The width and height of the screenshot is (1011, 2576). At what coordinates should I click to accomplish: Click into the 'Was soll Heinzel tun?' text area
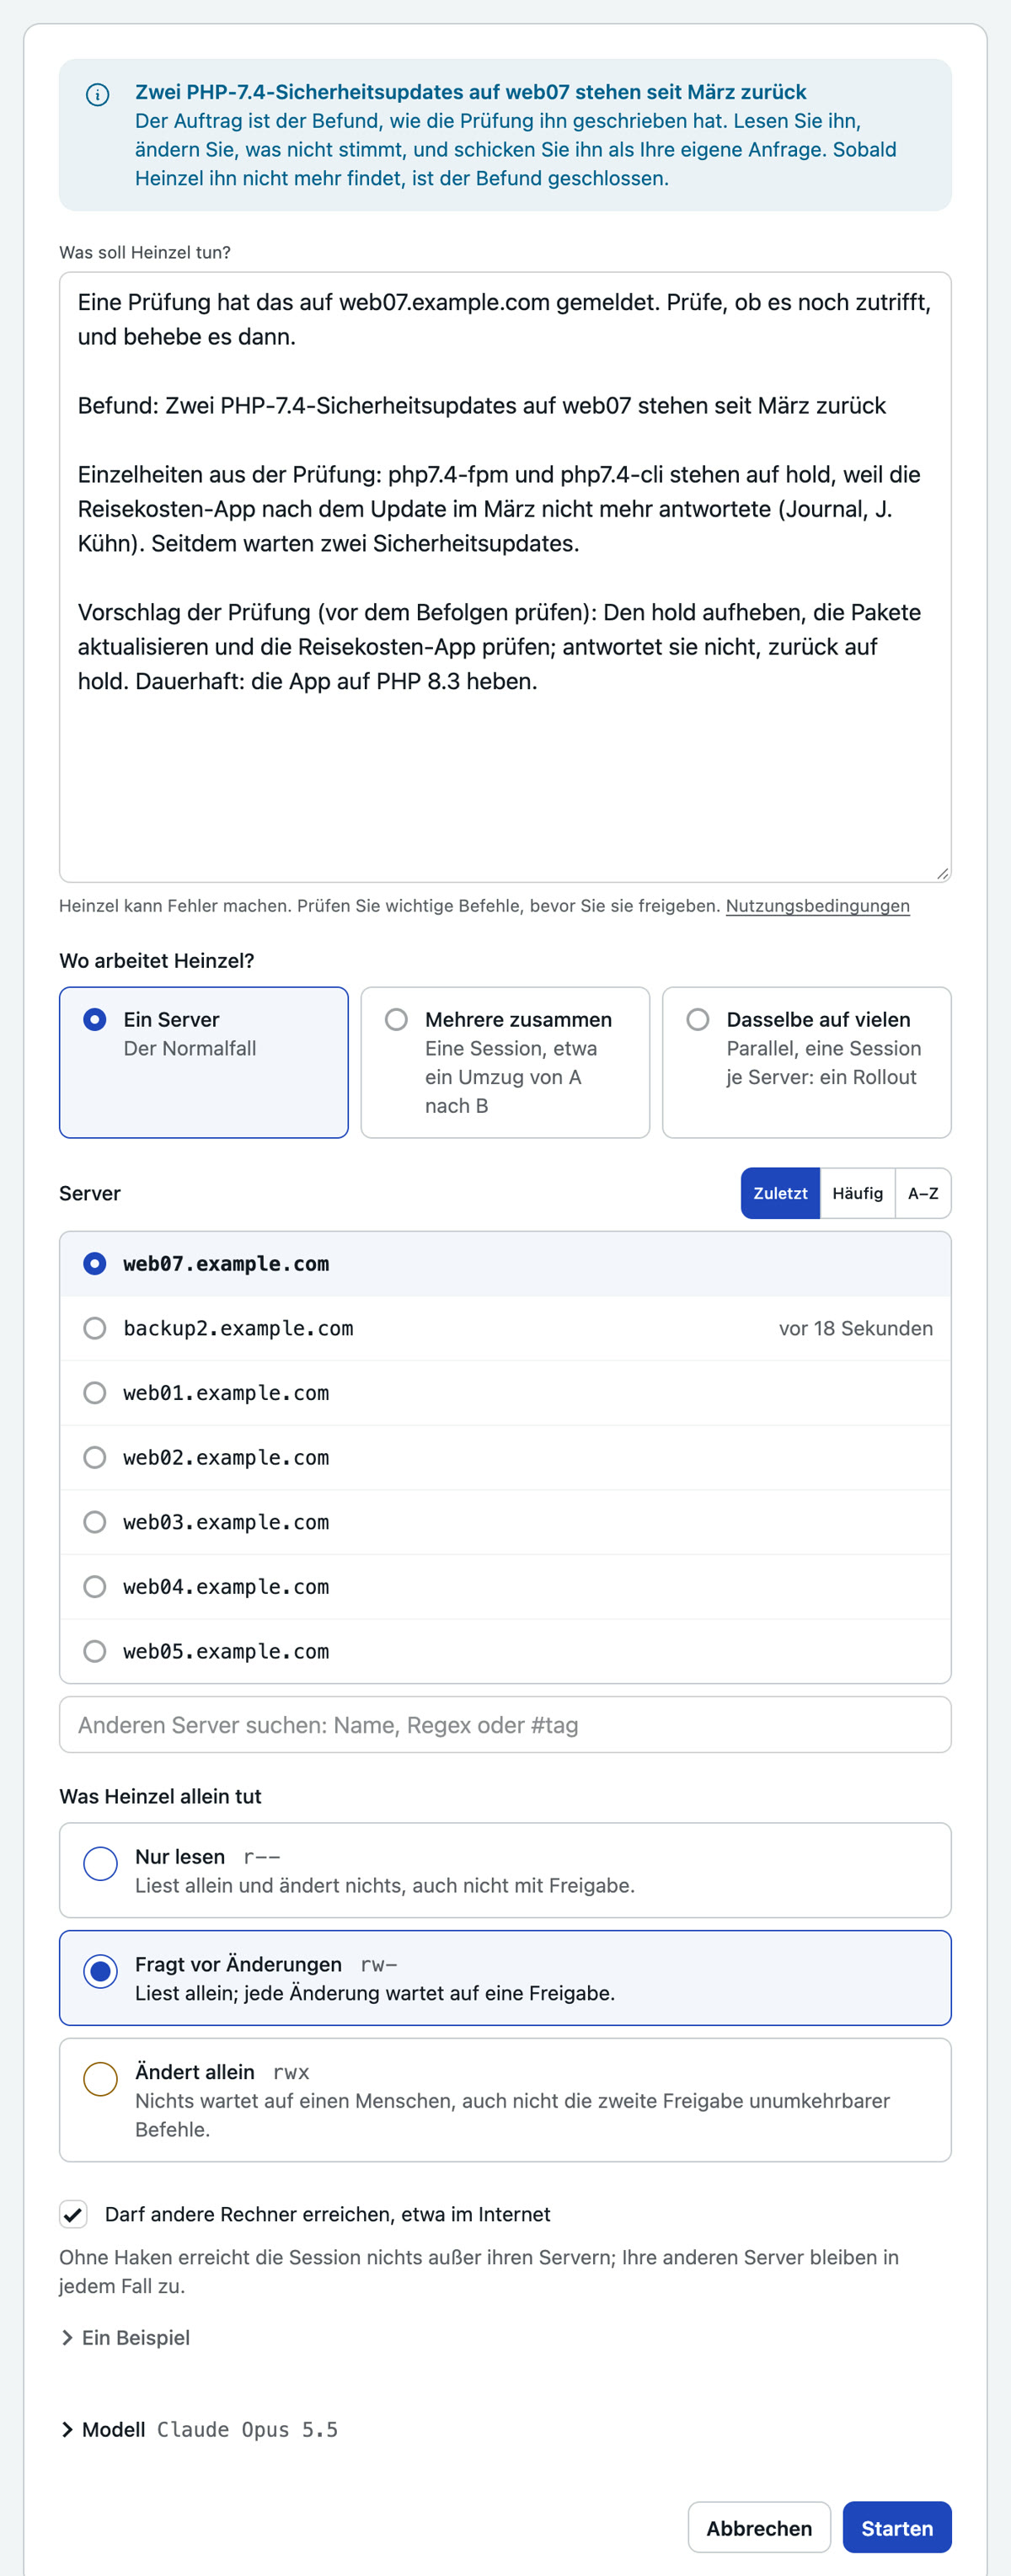coord(505,577)
